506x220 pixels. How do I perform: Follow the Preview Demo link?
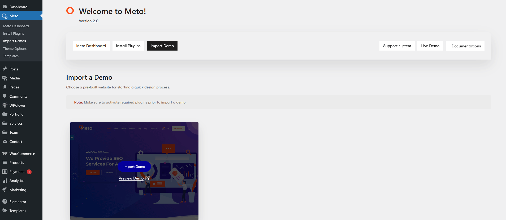click(x=131, y=178)
